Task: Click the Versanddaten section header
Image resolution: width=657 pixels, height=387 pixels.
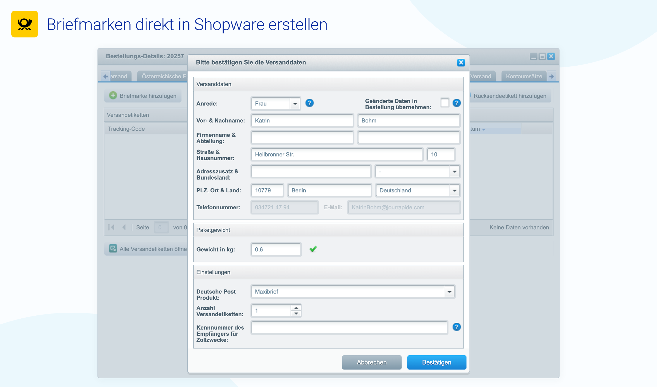Action: pos(328,84)
